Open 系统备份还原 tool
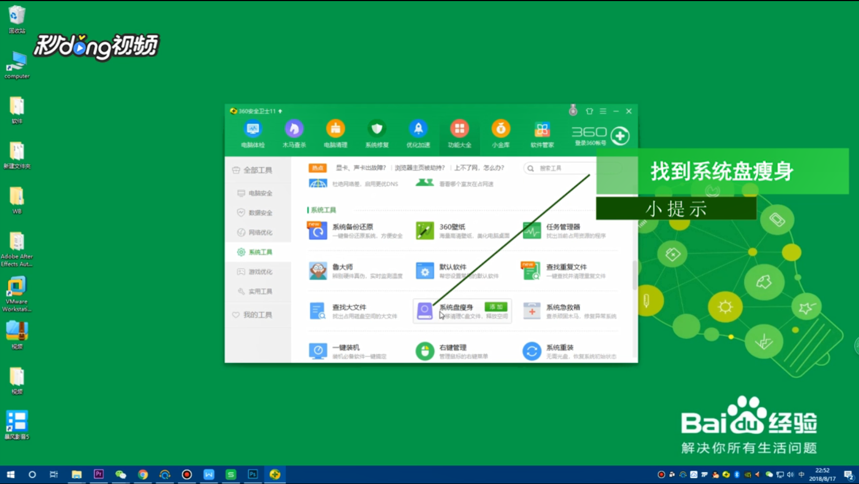 coord(355,231)
